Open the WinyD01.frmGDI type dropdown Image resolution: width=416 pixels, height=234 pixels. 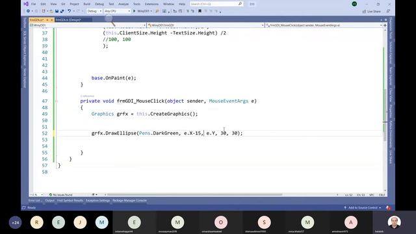205,25
